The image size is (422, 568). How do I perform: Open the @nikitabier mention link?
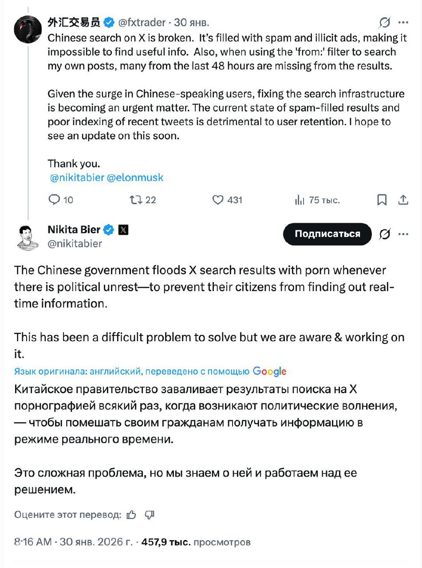pyautogui.click(x=77, y=177)
